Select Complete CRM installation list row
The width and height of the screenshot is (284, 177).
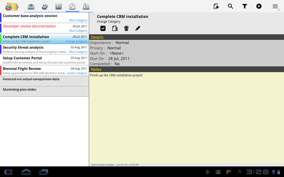[44, 39]
